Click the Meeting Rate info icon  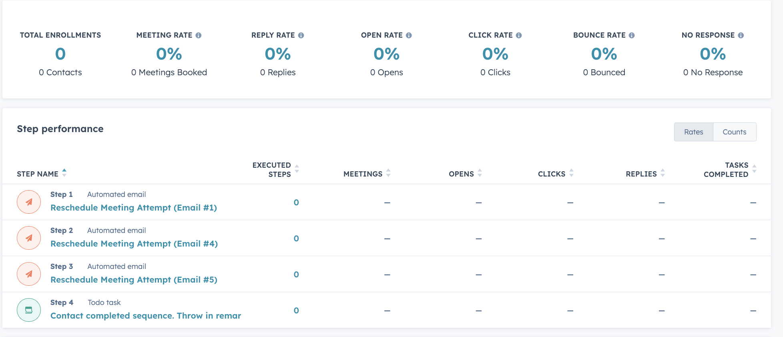(x=198, y=36)
